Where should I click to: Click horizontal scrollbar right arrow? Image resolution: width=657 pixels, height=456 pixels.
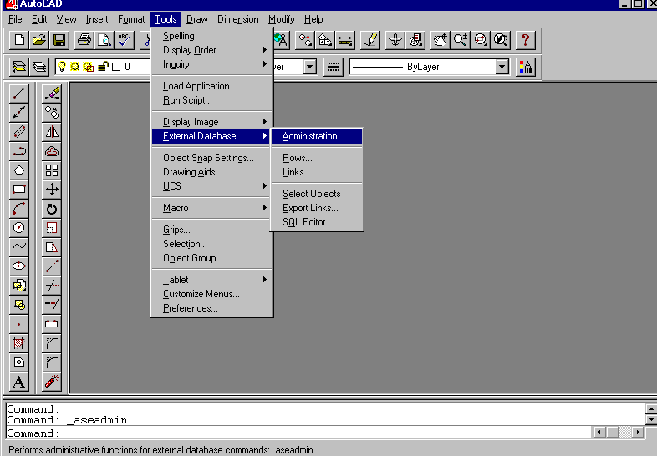click(x=638, y=432)
